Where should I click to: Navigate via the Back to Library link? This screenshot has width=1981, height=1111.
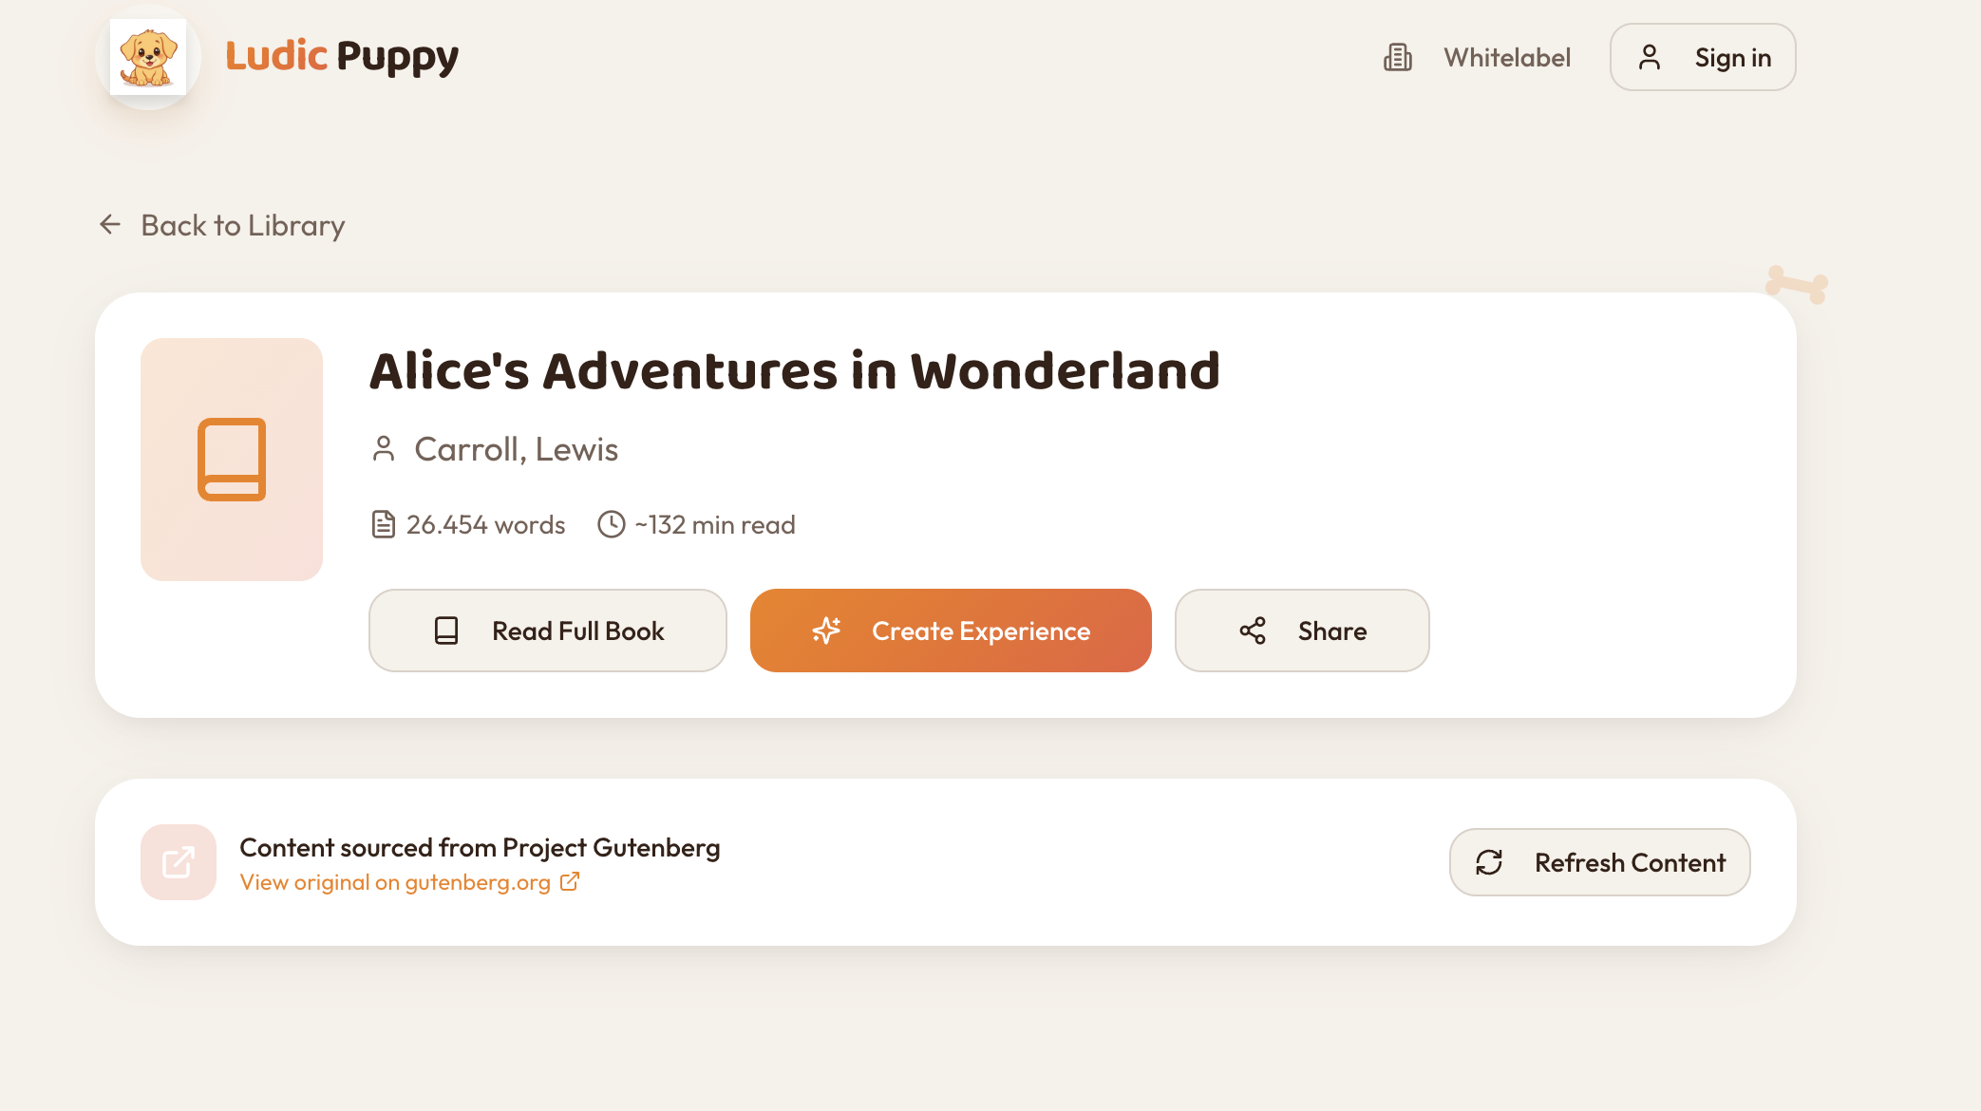click(243, 225)
